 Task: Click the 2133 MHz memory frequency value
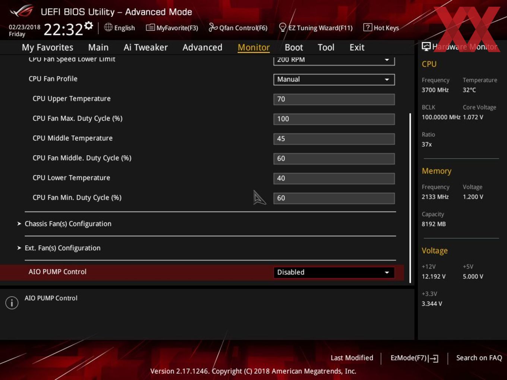435,197
